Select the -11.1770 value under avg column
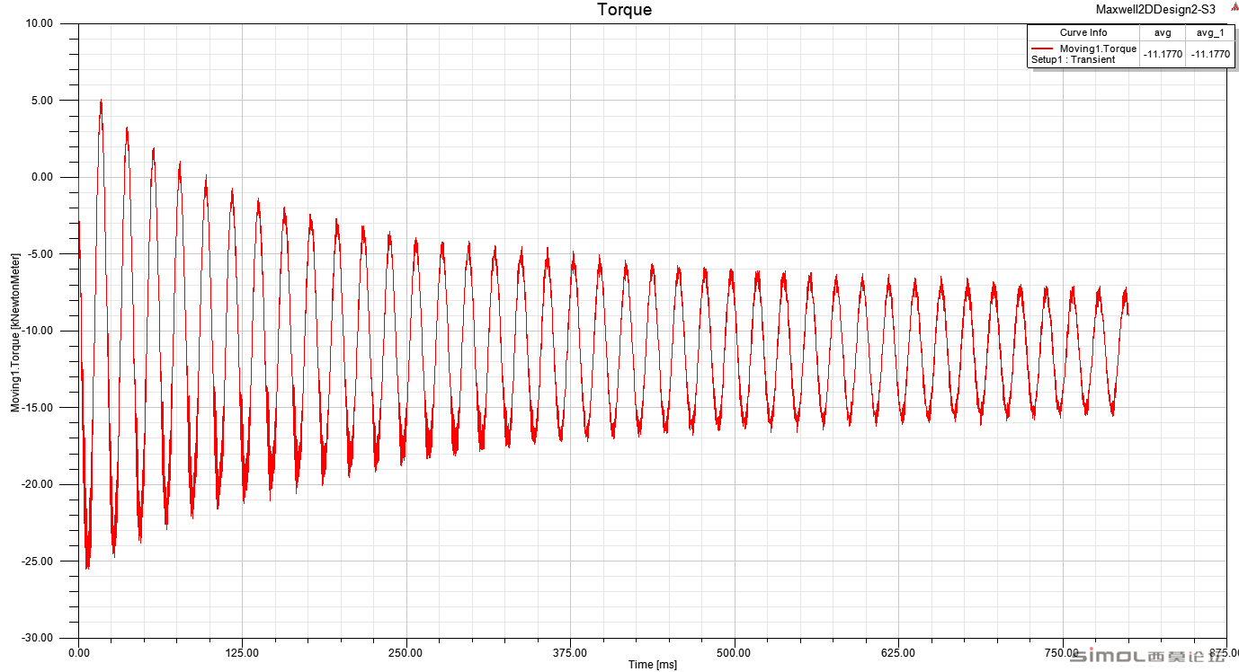The height and width of the screenshot is (672, 1239). (x=1163, y=54)
